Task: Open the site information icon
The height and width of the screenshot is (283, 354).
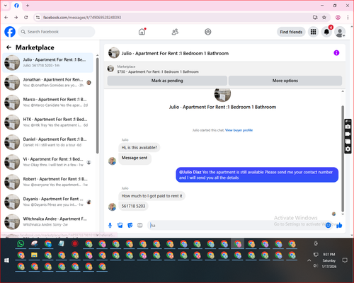Action: (x=38, y=18)
